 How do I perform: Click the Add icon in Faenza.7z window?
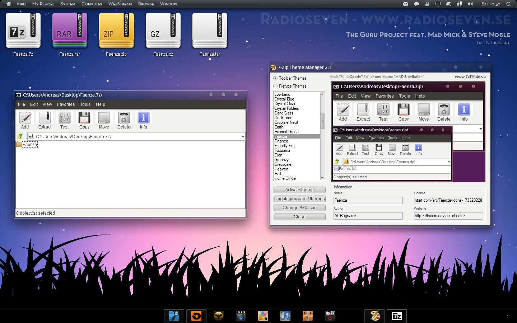(x=25, y=117)
